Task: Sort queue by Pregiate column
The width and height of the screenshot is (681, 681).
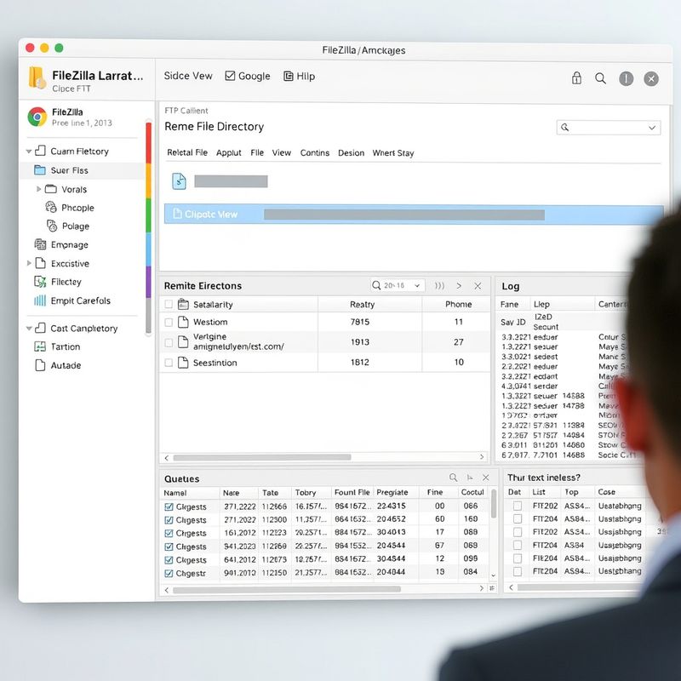Action: tap(392, 492)
